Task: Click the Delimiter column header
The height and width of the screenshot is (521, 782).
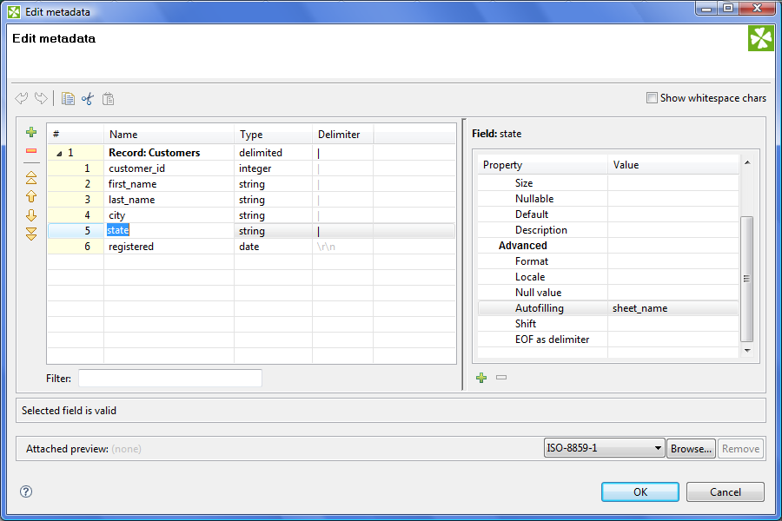Action: click(343, 134)
